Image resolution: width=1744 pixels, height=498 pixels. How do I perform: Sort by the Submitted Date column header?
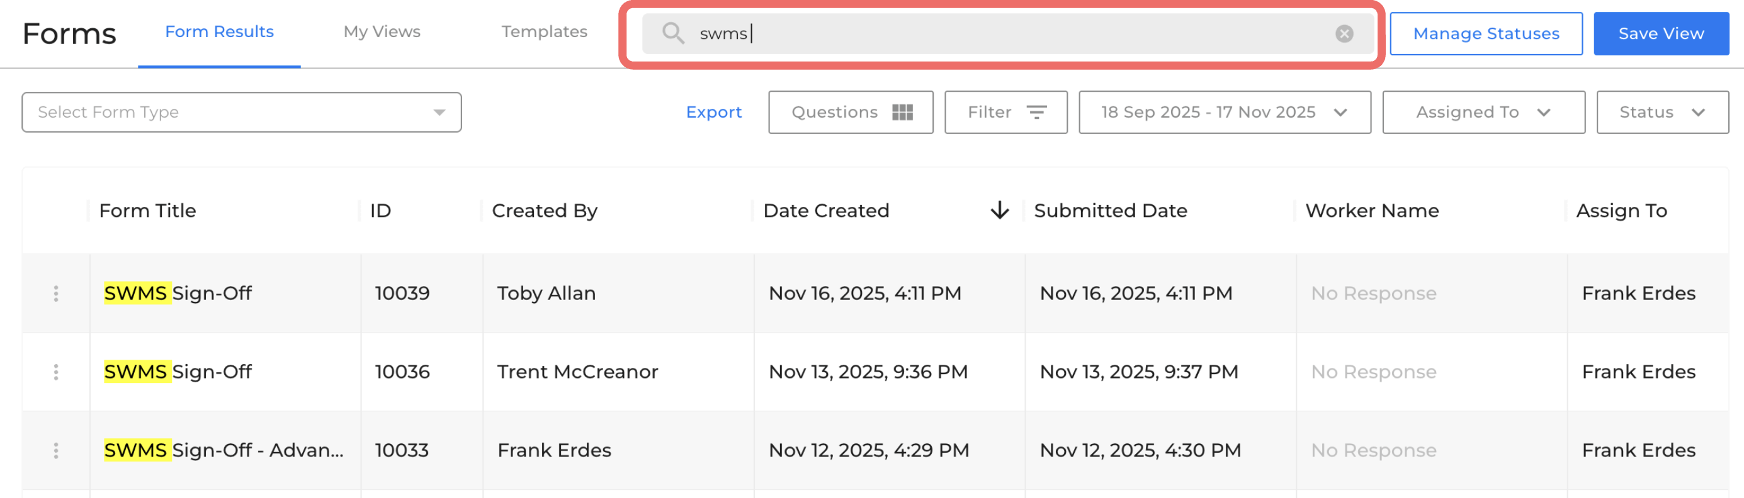tap(1111, 211)
